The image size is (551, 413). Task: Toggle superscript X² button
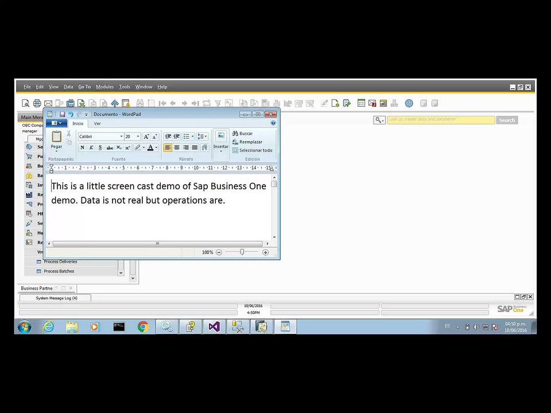(x=127, y=147)
